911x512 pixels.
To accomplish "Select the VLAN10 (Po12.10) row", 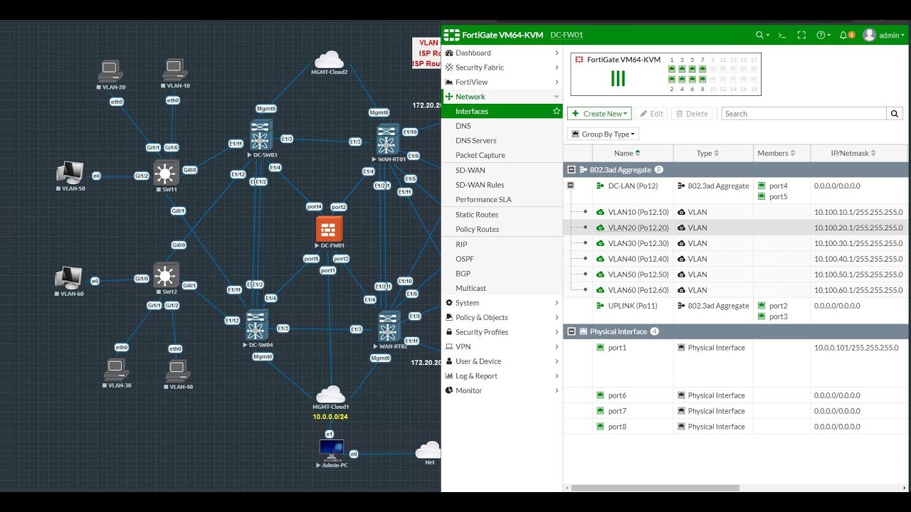I will pos(735,212).
